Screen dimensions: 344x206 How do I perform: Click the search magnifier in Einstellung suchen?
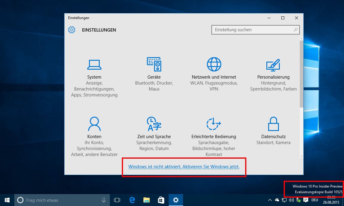point(295,30)
